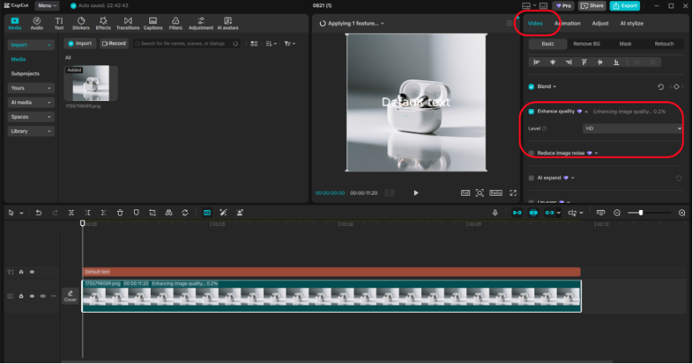Open the Menu dropdown in title bar

coord(47,6)
